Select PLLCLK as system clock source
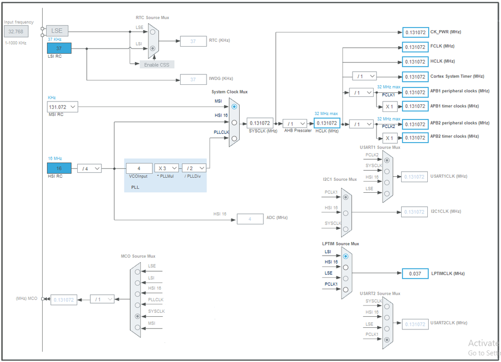The height and width of the screenshot is (362, 501). 234,139
